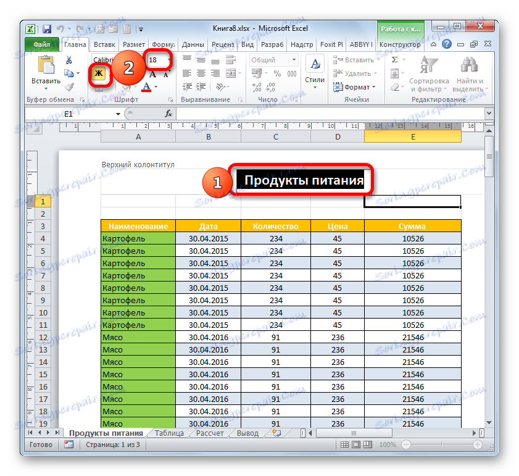Switch to Page Layout view in status bar
Viewport: 519px width, 476px height.
coord(356,445)
